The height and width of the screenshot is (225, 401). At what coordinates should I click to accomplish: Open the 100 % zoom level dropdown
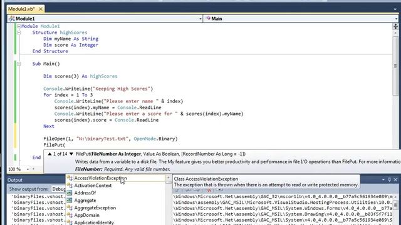pos(28,169)
